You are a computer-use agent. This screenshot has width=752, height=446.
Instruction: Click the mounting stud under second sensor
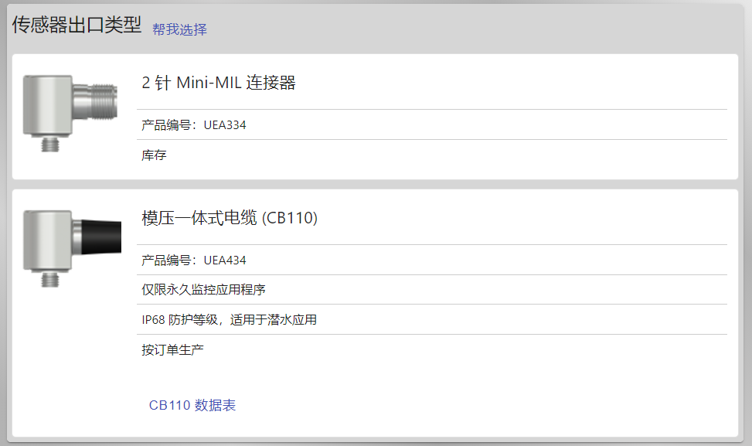click(50, 280)
